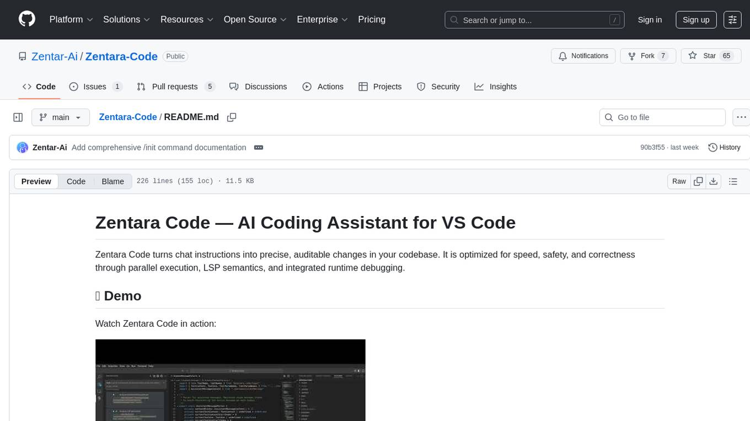Focus the Go to file input
750x421 pixels.
[662, 117]
